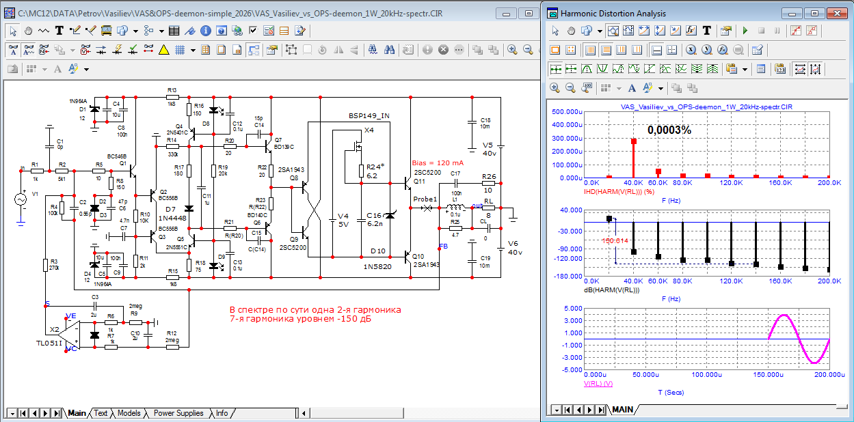854x422 pixels.
Task: Expand the font color dropdown in analysis toolbar
Action: click(660, 88)
